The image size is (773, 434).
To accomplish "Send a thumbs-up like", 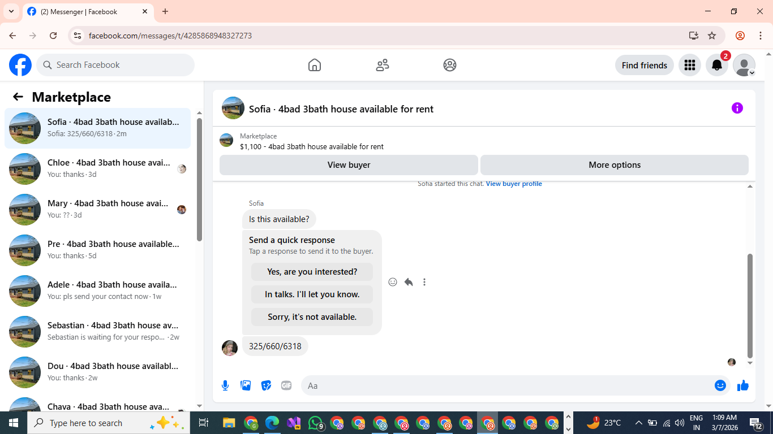I will [743, 385].
